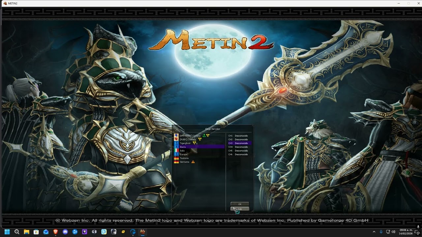The width and height of the screenshot is (422, 237).
Task: Open the Windows Start menu
Action: [7, 232]
